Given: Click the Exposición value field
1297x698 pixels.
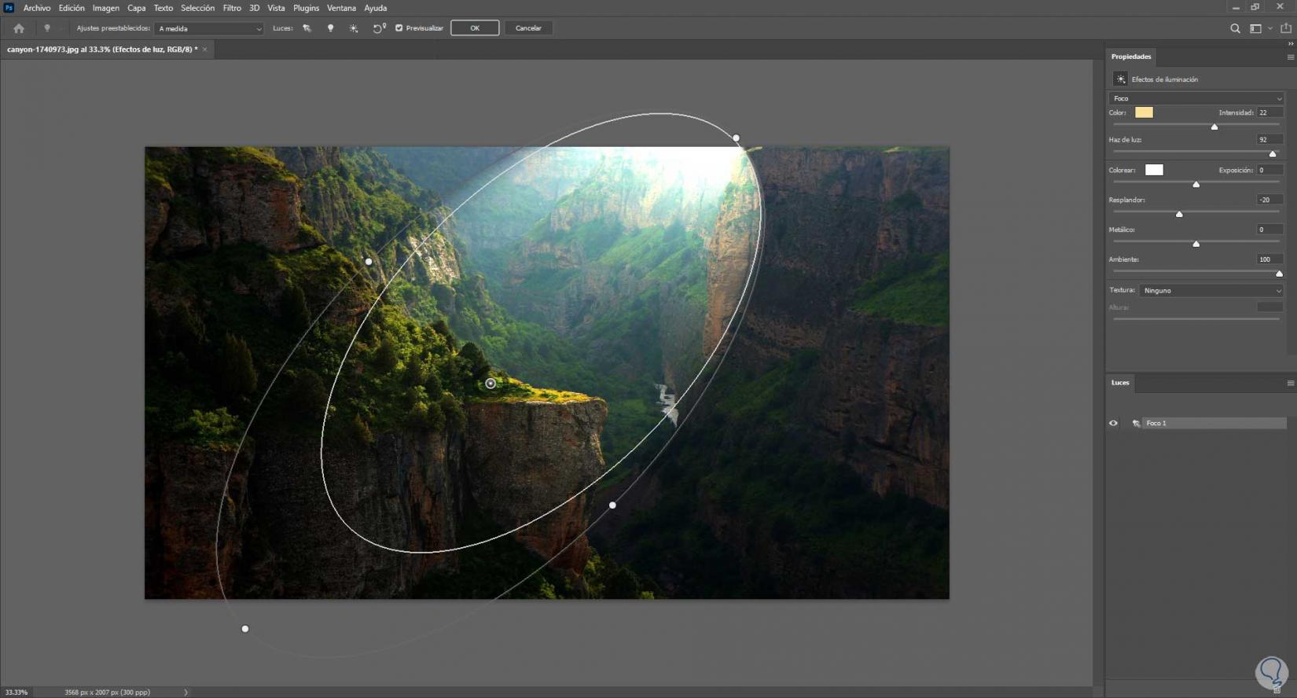Looking at the screenshot, I should point(1269,170).
